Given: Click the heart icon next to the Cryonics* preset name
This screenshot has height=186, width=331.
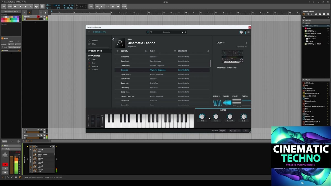Looking at the screenshot, I should (151, 32).
